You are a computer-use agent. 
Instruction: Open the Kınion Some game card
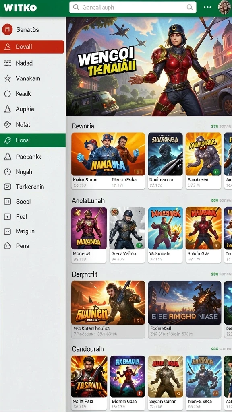tap(108, 161)
